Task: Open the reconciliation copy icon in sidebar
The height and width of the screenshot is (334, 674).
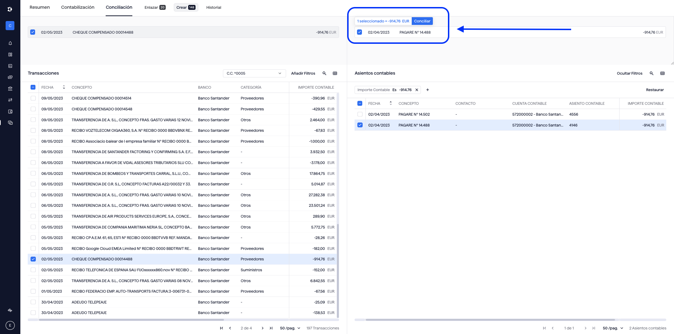Action: pyautogui.click(x=10, y=123)
